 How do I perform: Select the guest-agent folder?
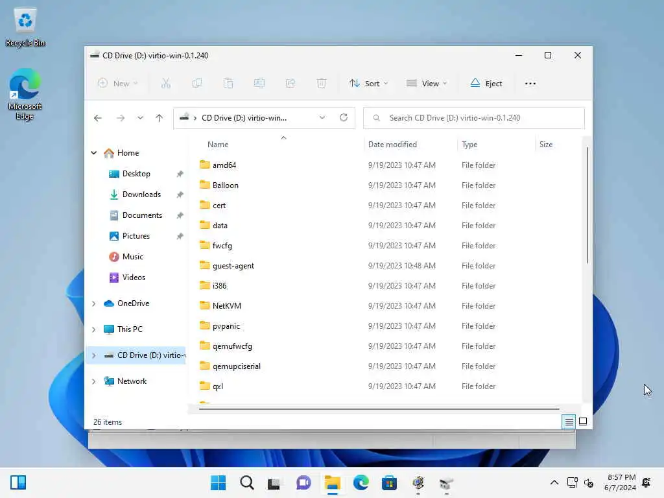[233, 266]
